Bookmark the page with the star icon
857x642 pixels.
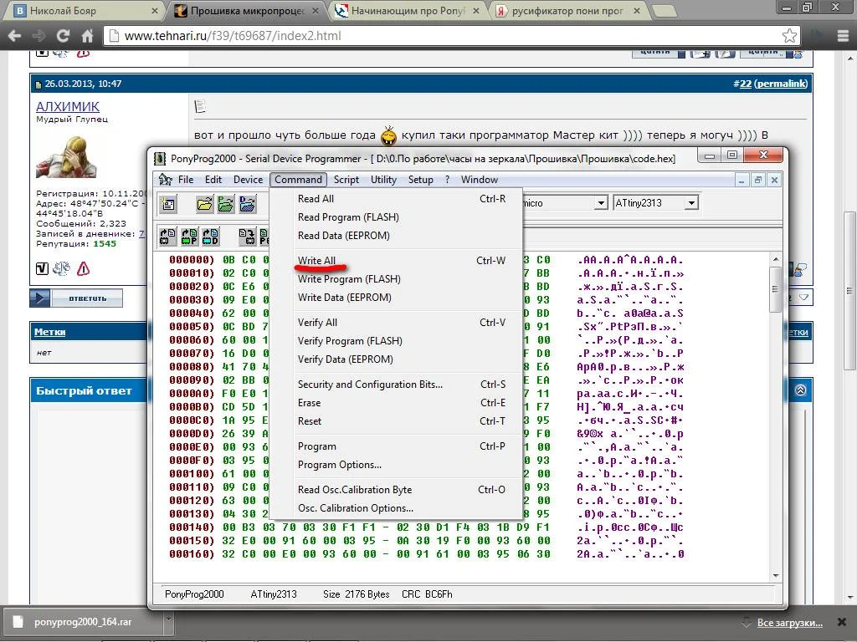click(789, 36)
